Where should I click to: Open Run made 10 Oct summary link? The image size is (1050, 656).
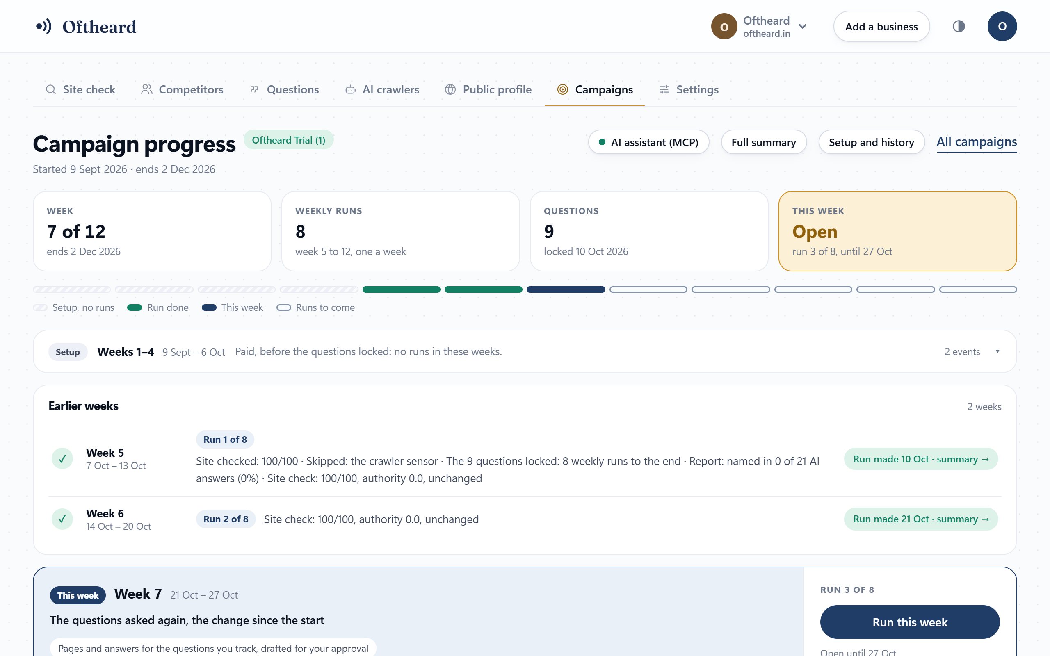[x=921, y=459]
